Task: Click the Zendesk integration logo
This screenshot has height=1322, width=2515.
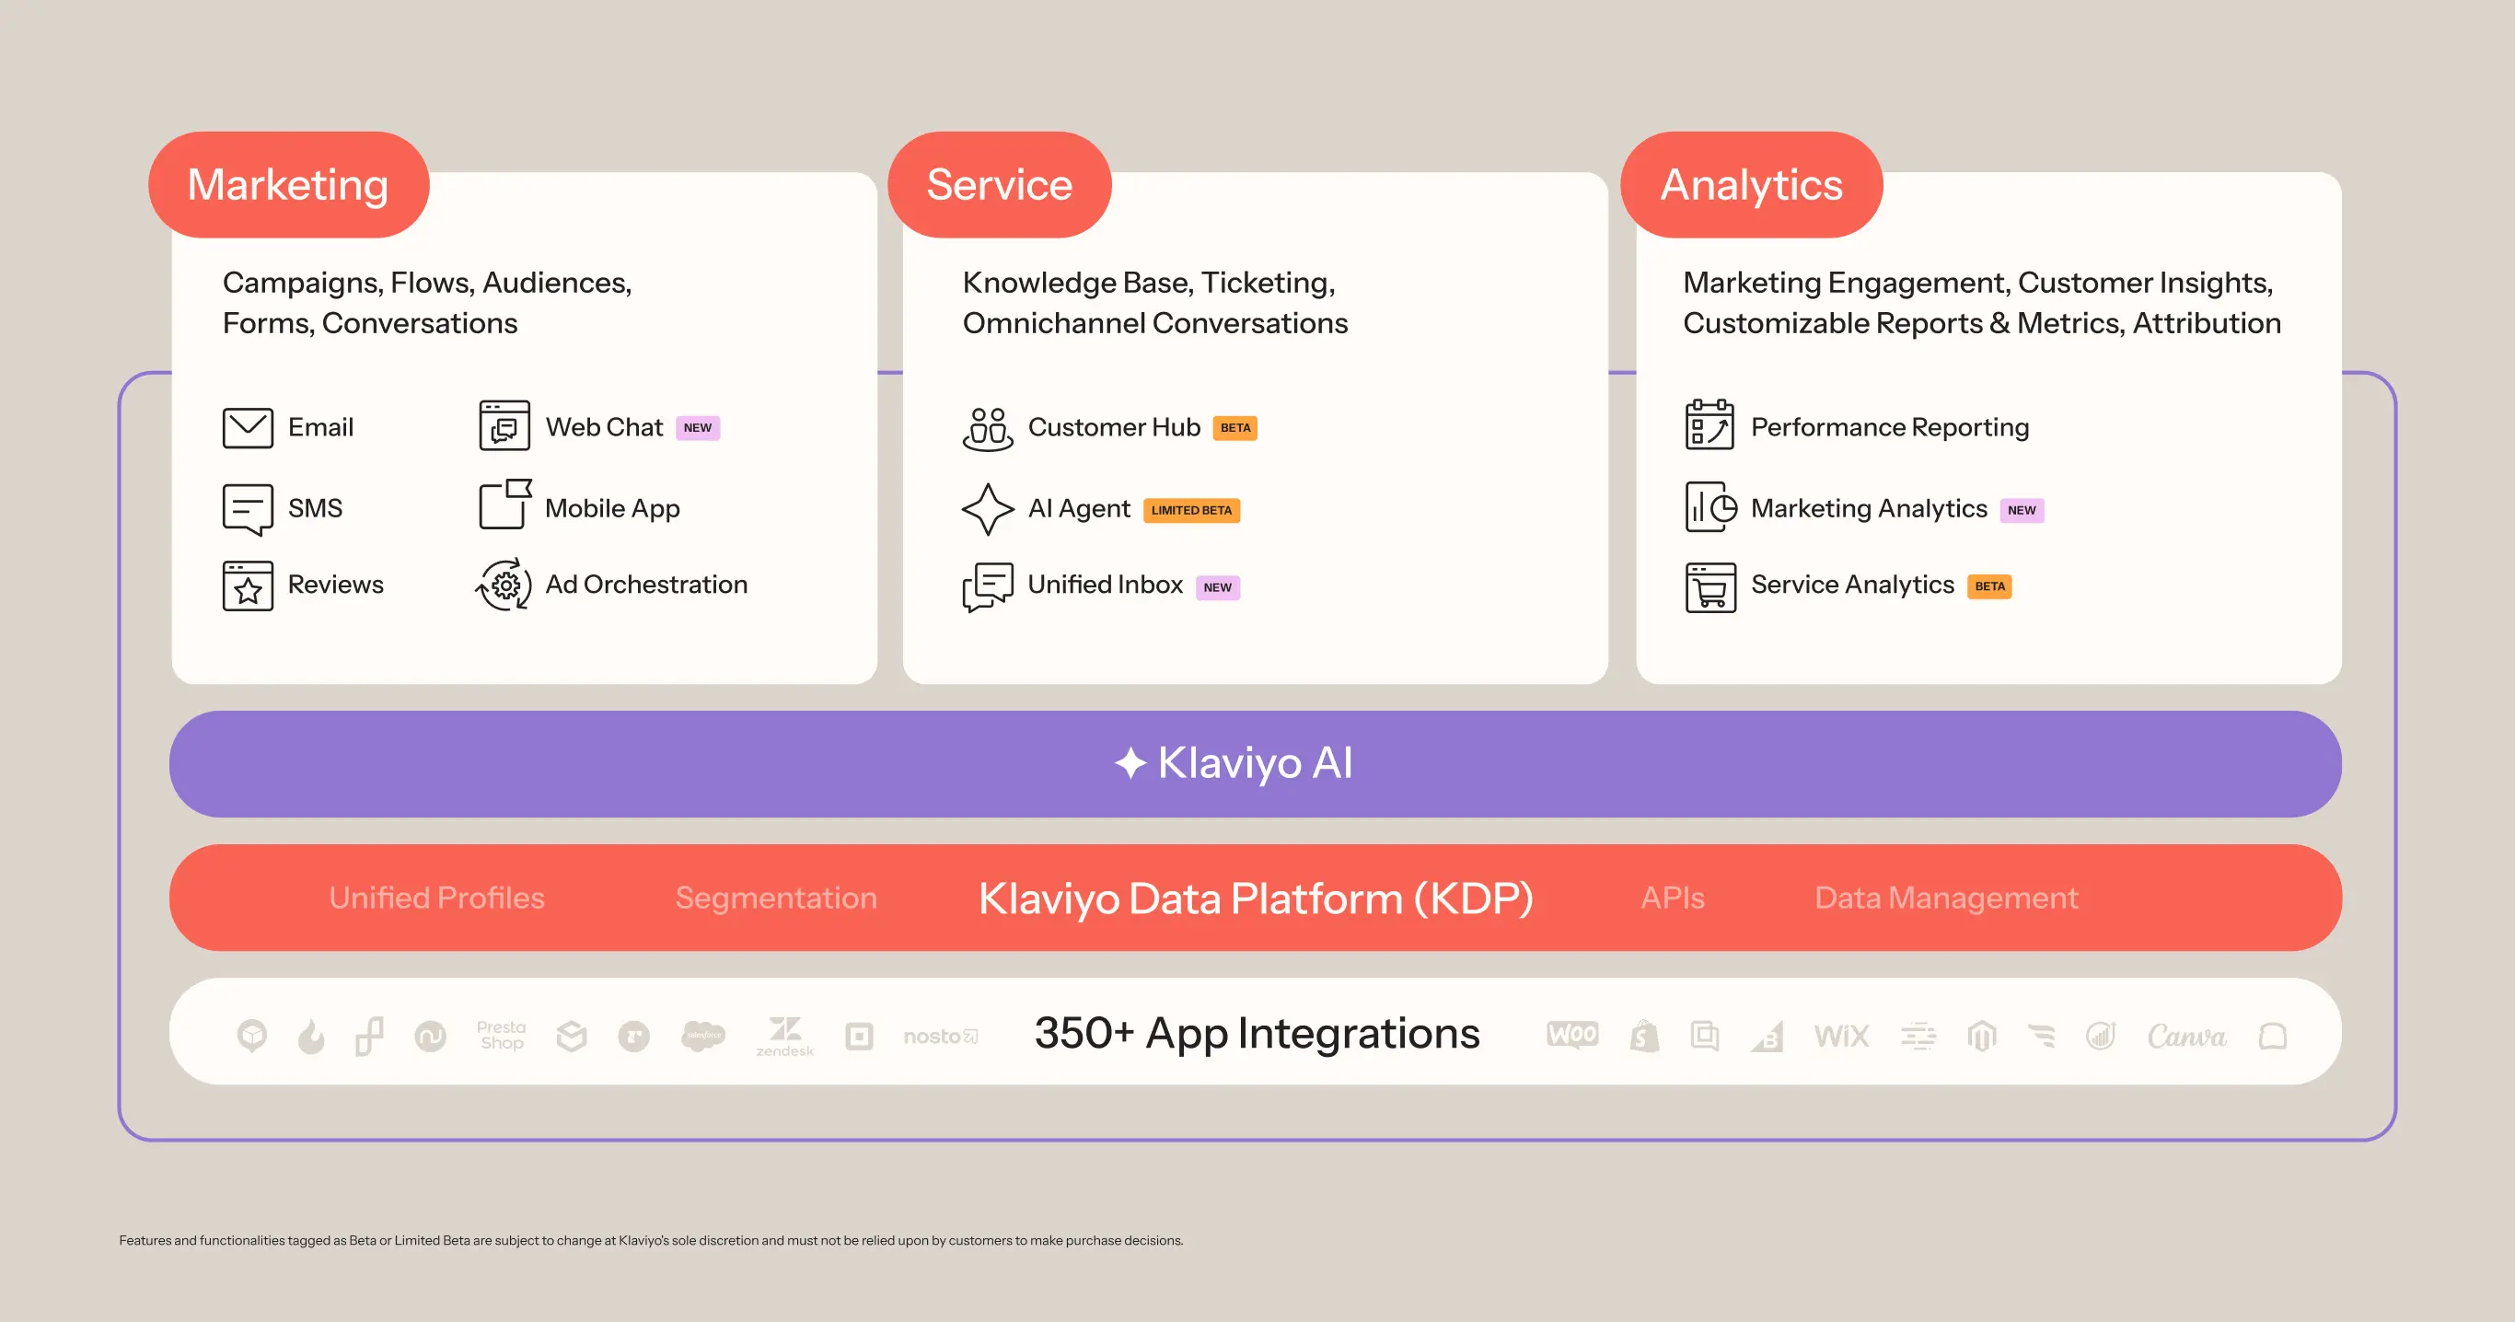Action: [x=784, y=1036]
